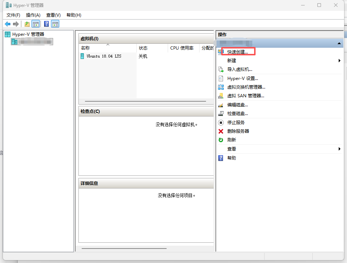The image size is (347, 263).
Task: Select the blurred server node icon
Action: (x=14, y=42)
